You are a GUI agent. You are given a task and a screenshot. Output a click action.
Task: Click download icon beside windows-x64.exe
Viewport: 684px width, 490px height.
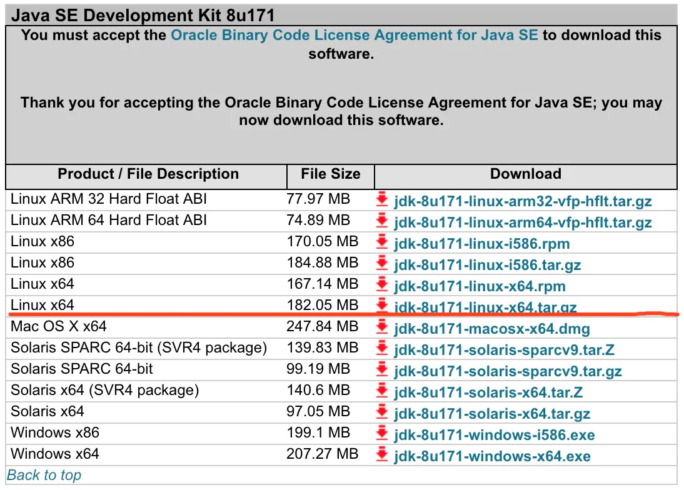tap(381, 456)
